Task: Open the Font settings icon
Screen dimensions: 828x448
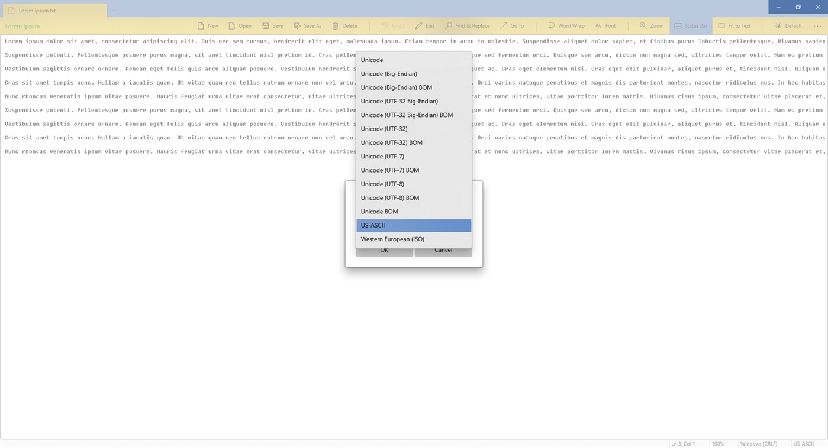Action: (x=605, y=25)
